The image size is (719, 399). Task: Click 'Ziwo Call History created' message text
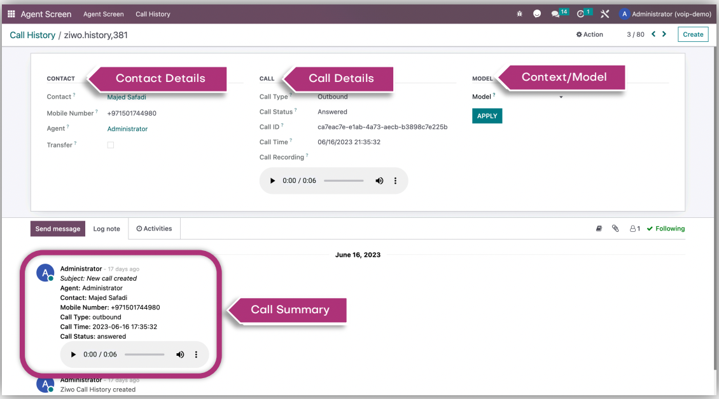pyautogui.click(x=98, y=389)
